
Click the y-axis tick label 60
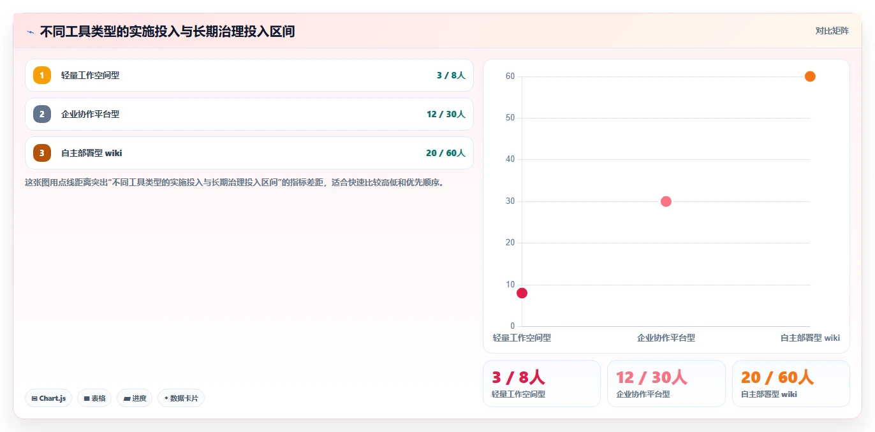coord(510,76)
